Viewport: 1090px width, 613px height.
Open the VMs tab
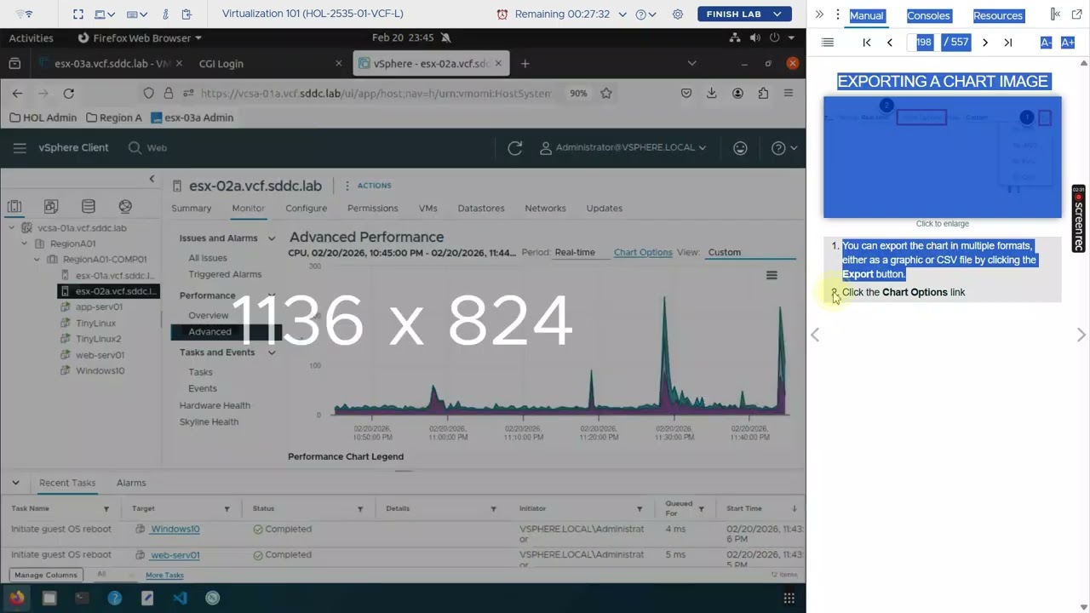click(x=427, y=209)
